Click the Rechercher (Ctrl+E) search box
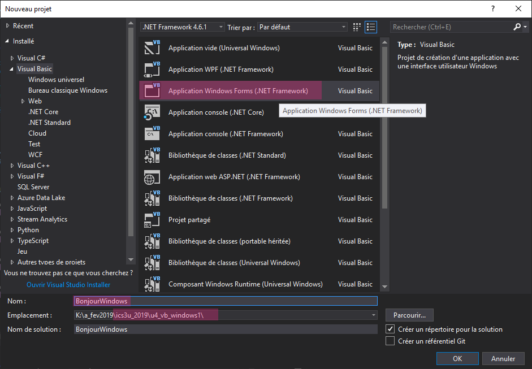Image resolution: width=532 pixels, height=369 pixels. pos(452,27)
